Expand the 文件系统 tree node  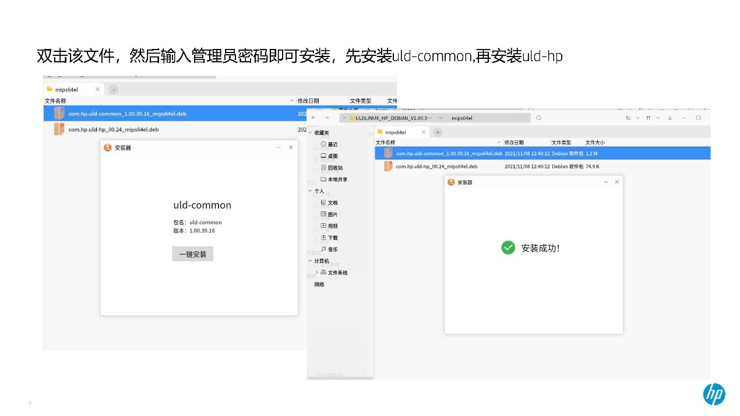[x=316, y=273]
